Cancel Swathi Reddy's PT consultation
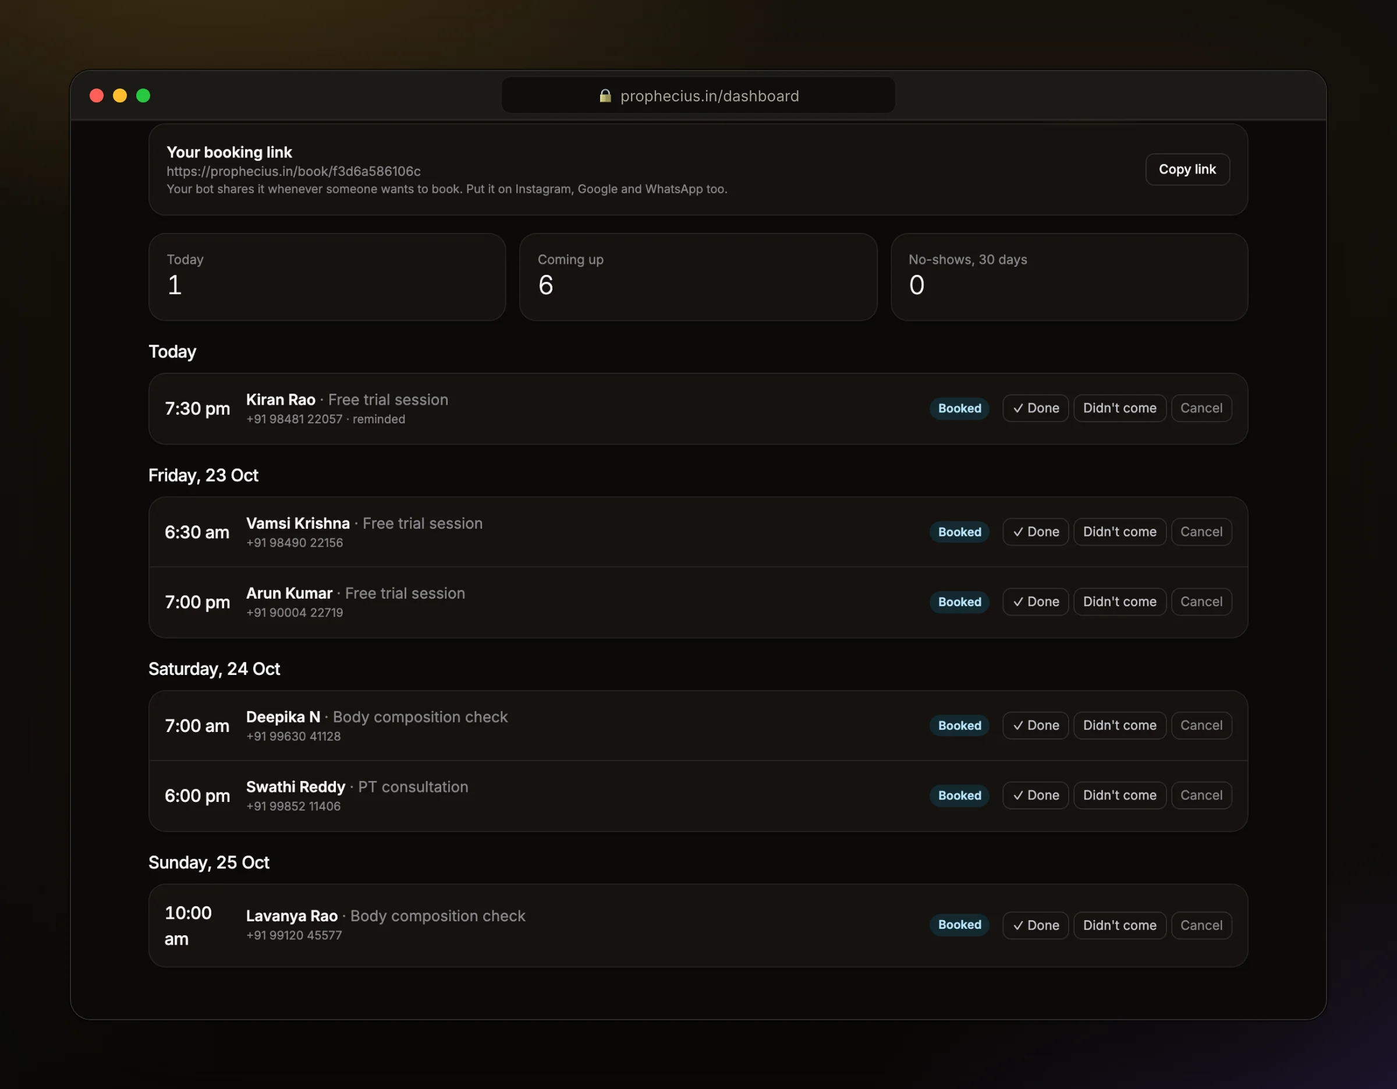The width and height of the screenshot is (1397, 1089). point(1201,795)
